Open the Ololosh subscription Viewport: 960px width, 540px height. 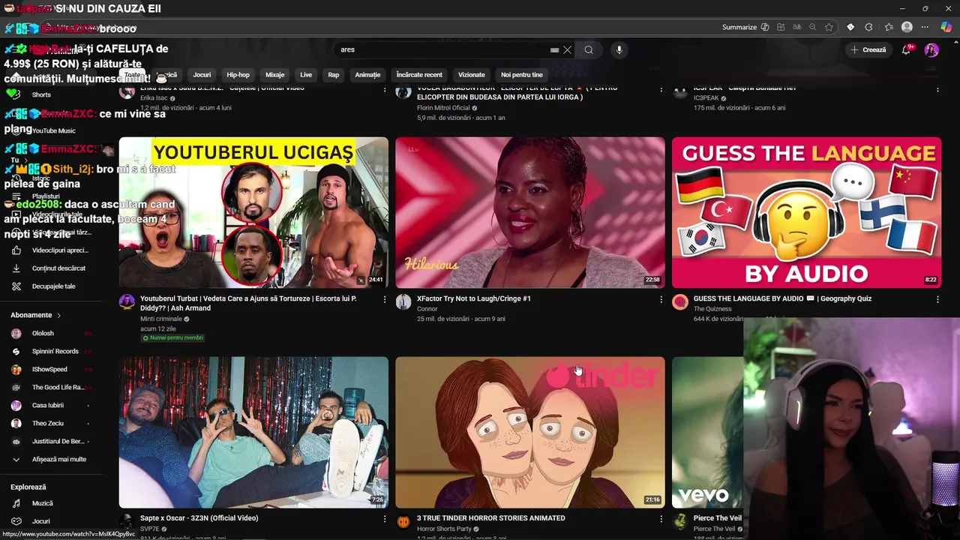[x=52, y=333]
